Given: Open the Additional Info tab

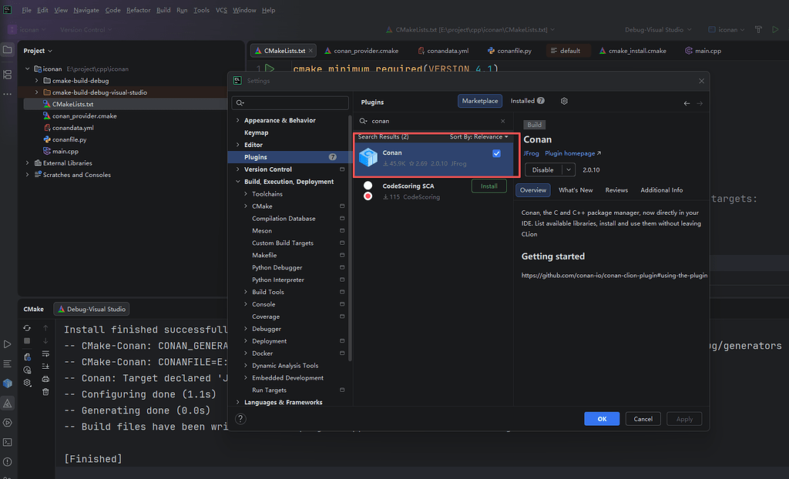Looking at the screenshot, I should click(x=662, y=190).
